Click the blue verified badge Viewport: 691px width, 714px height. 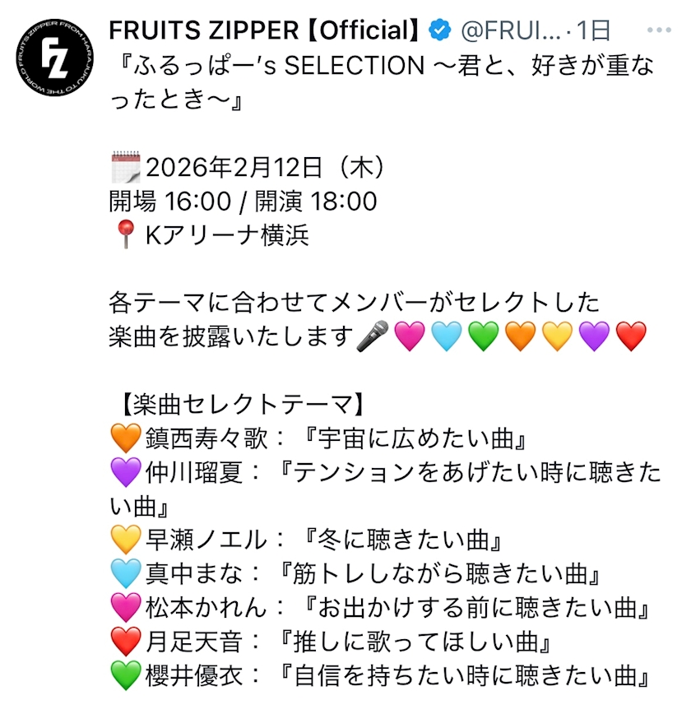point(440,30)
